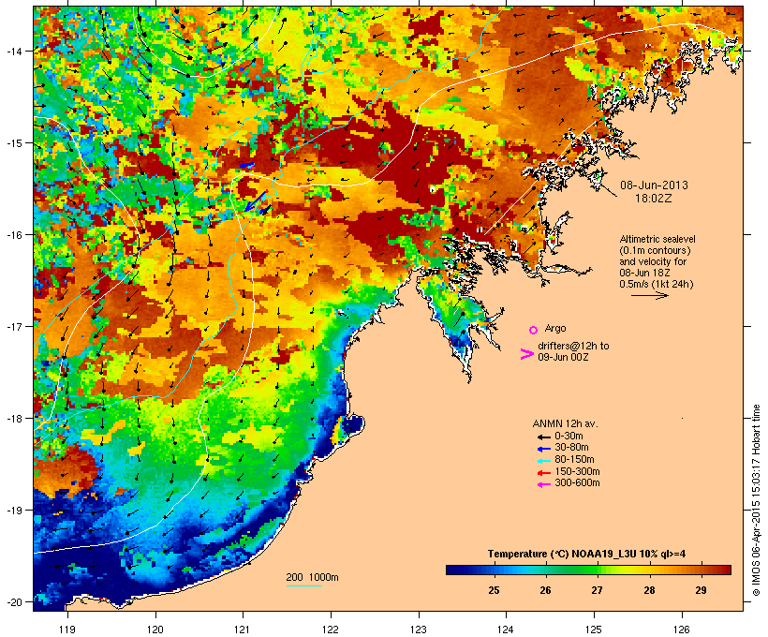Click the '80-150m' depth label
The image size is (768, 637).
[x=574, y=460]
